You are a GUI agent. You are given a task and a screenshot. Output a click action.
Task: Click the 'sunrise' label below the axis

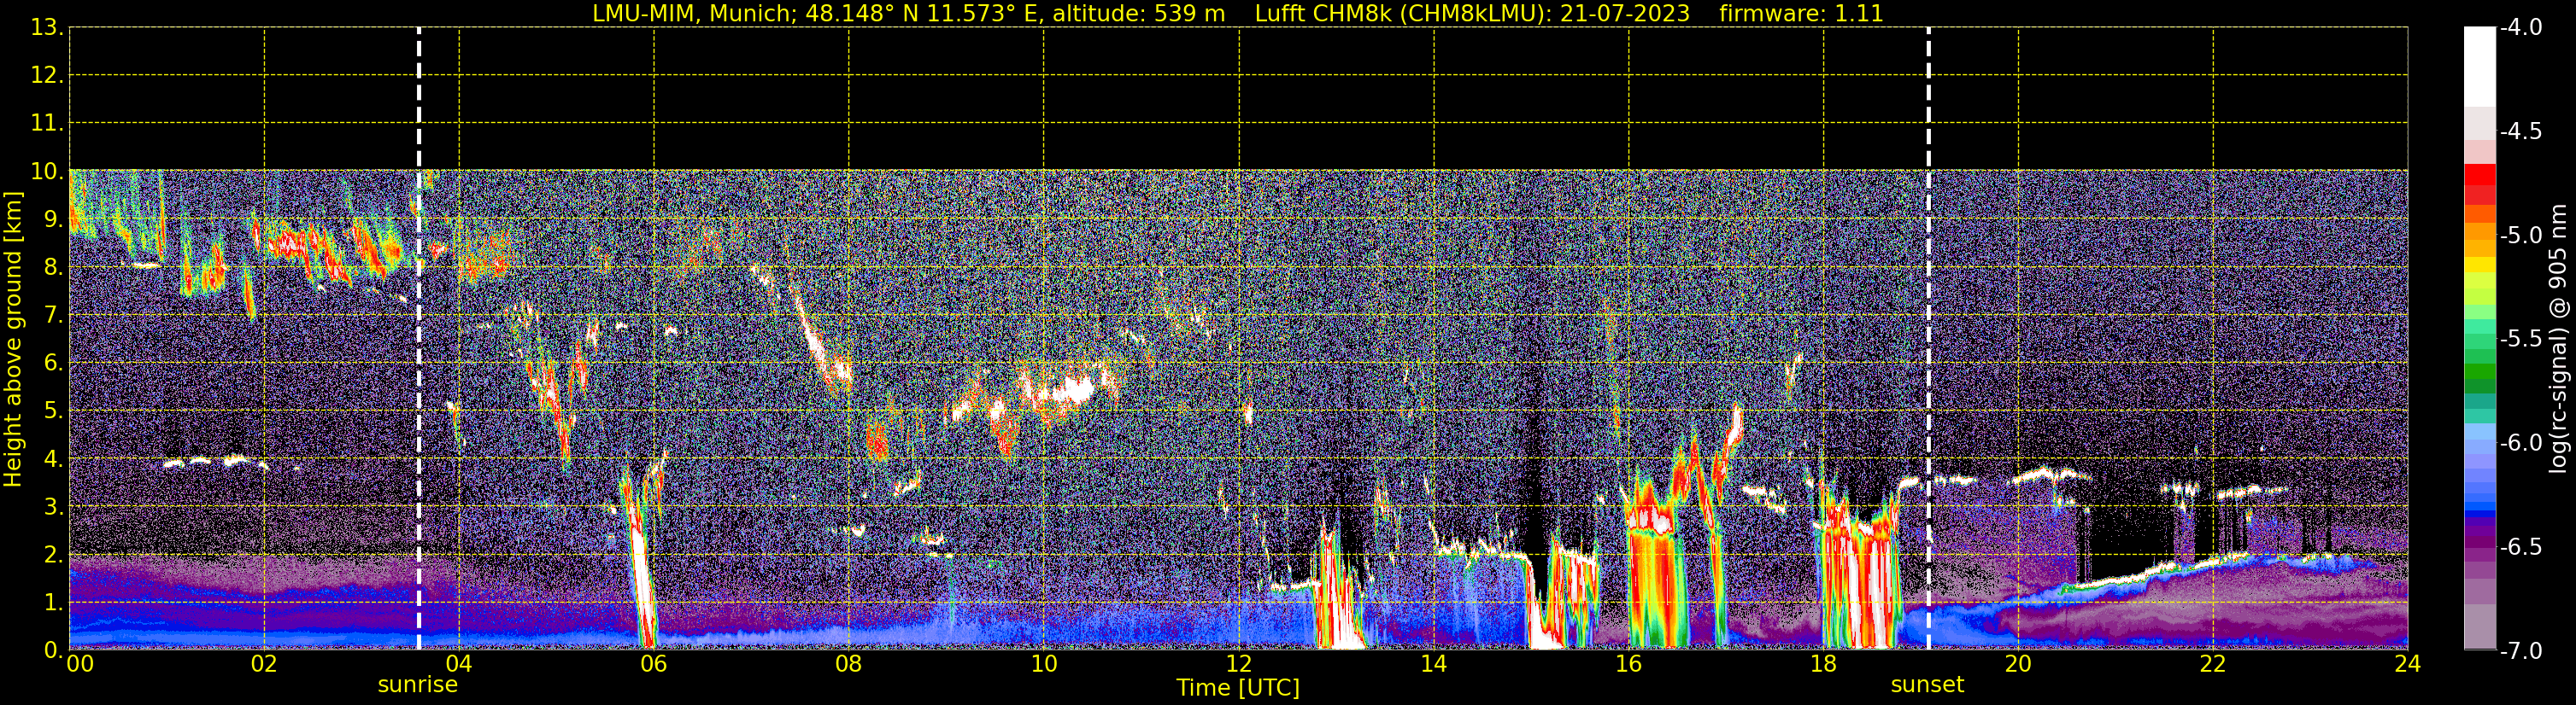[x=417, y=685]
